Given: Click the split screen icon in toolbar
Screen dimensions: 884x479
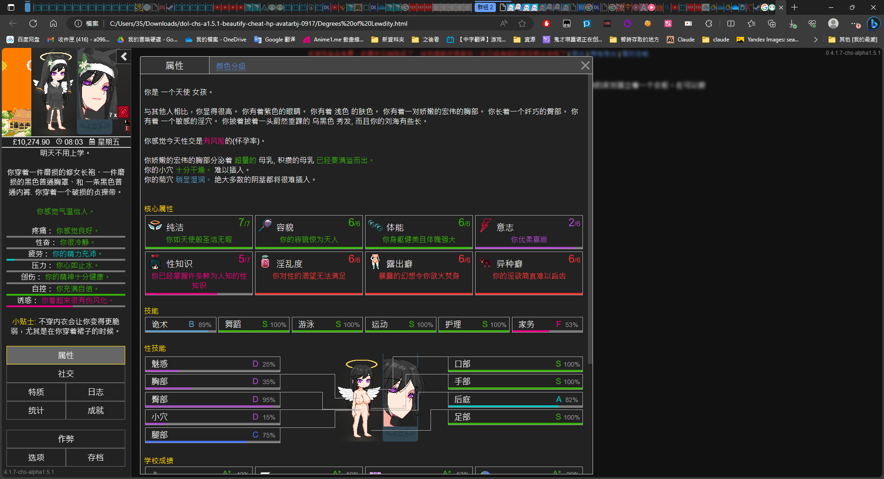Looking at the screenshot, I should [731, 23].
